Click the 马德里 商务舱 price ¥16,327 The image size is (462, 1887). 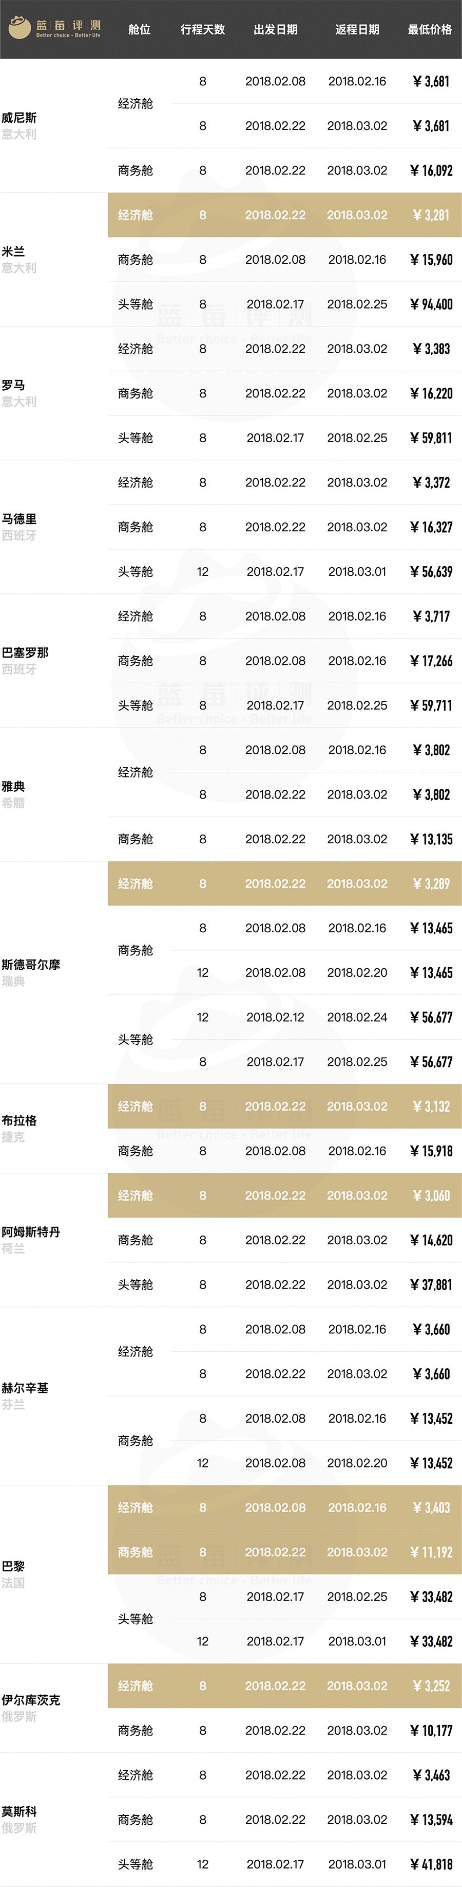[x=431, y=528]
